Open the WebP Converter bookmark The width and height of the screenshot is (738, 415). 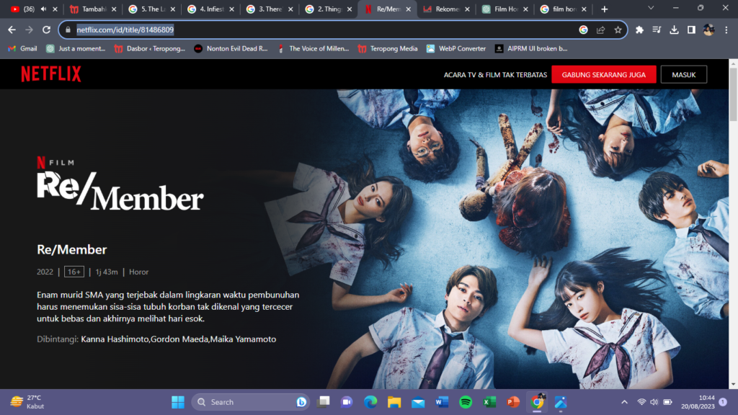tap(456, 48)
